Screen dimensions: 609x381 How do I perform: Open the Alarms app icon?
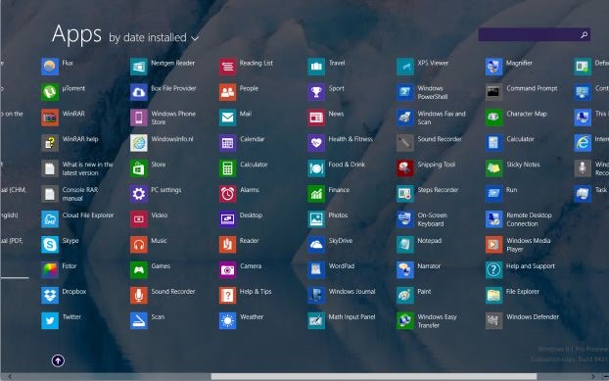[227, 194]
